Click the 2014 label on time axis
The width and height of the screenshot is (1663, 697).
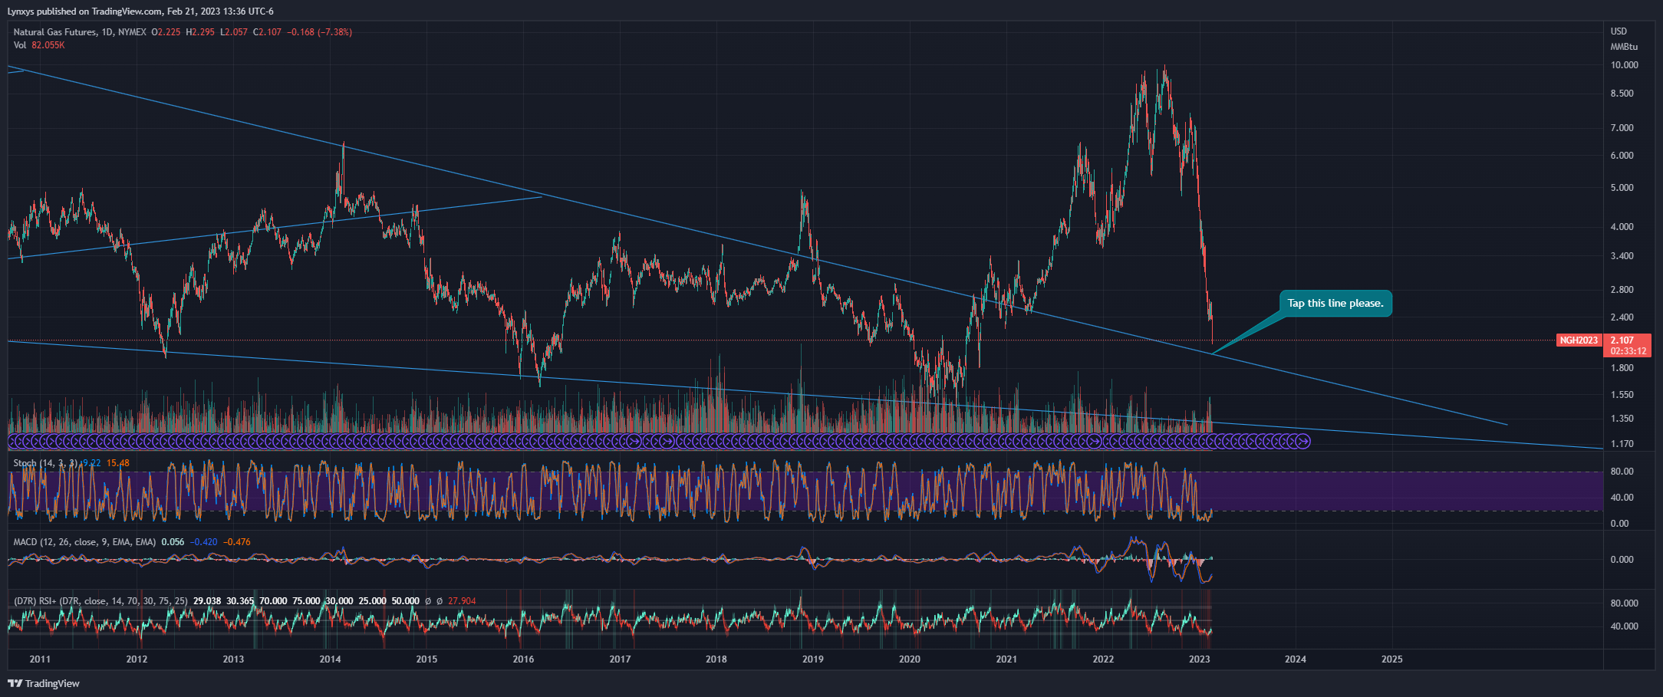[330, 659]
